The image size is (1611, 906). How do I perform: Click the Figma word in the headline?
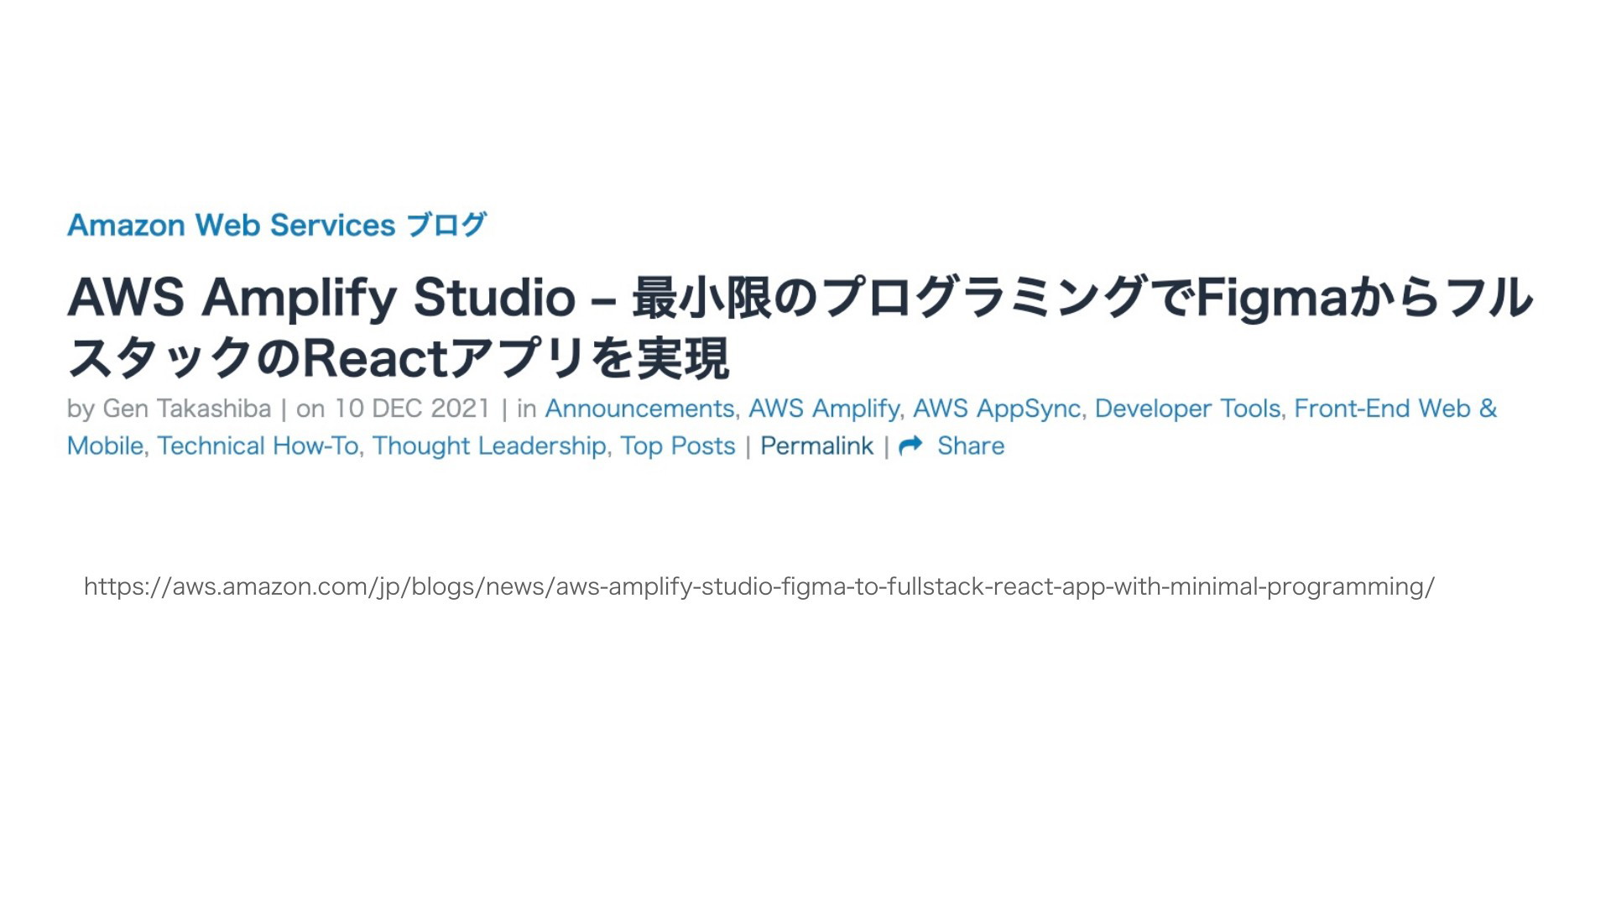pyautogui.click(x=1271, y=299)
